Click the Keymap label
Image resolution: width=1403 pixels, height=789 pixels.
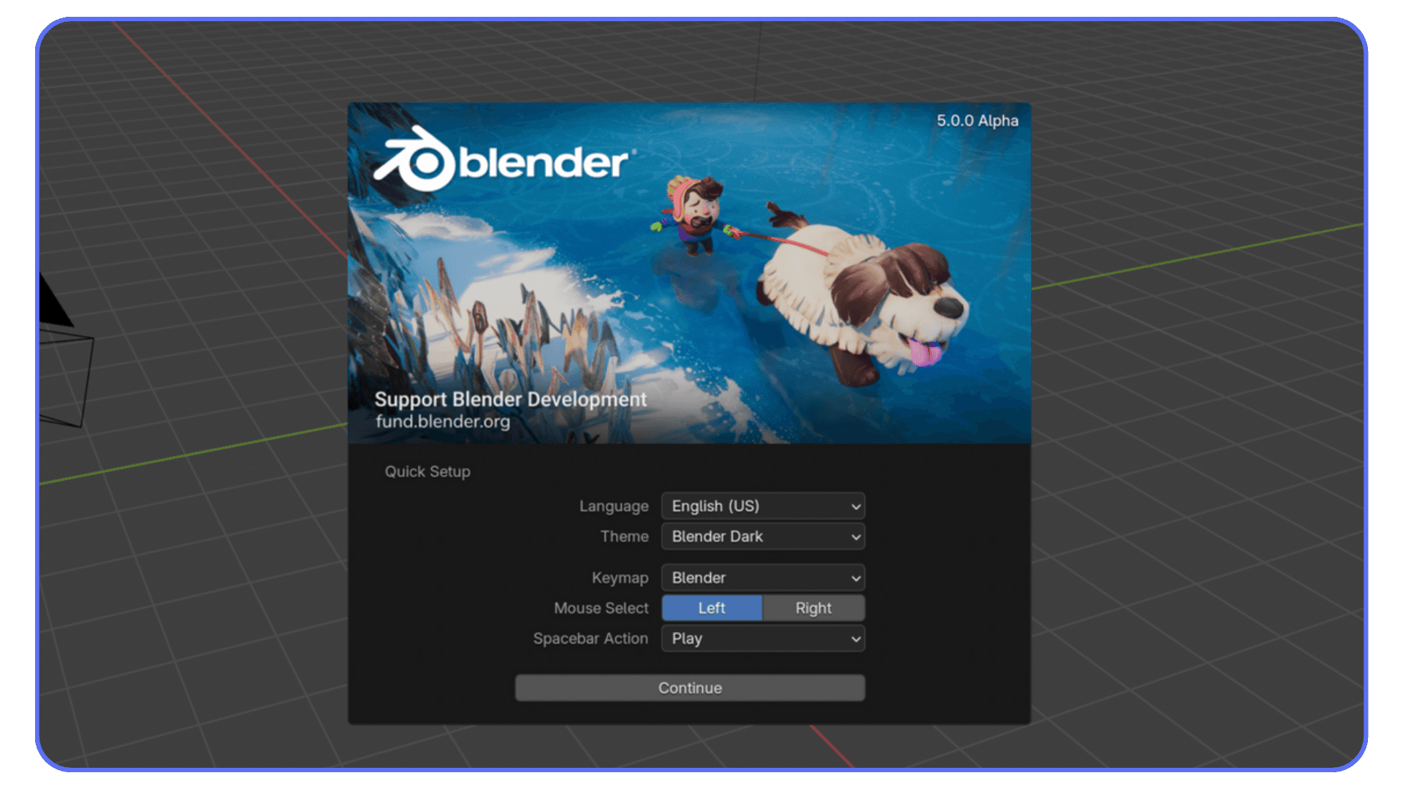(620, 578)
